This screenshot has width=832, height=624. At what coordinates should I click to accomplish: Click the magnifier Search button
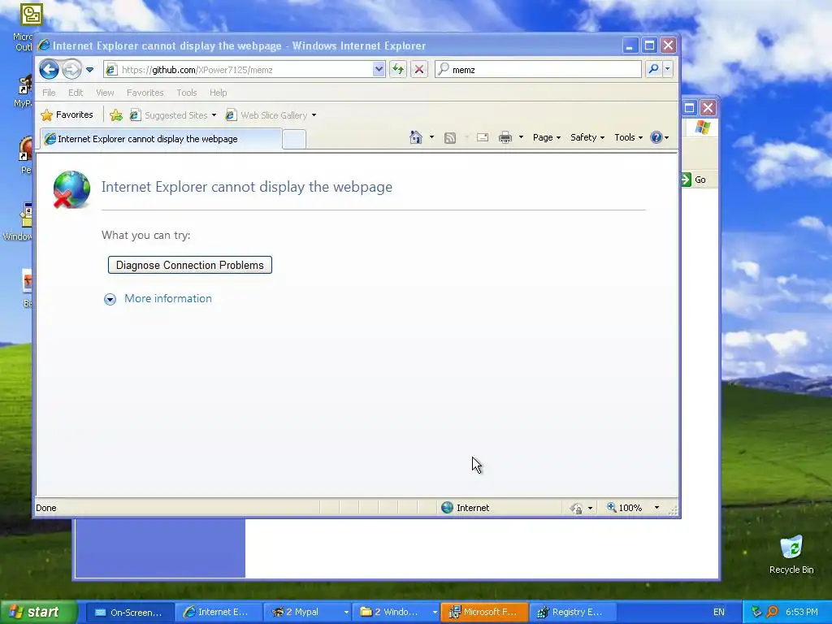(654, 69)
